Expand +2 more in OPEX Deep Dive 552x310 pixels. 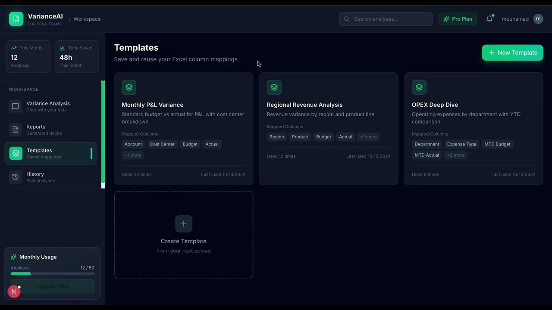click(455, 155)
